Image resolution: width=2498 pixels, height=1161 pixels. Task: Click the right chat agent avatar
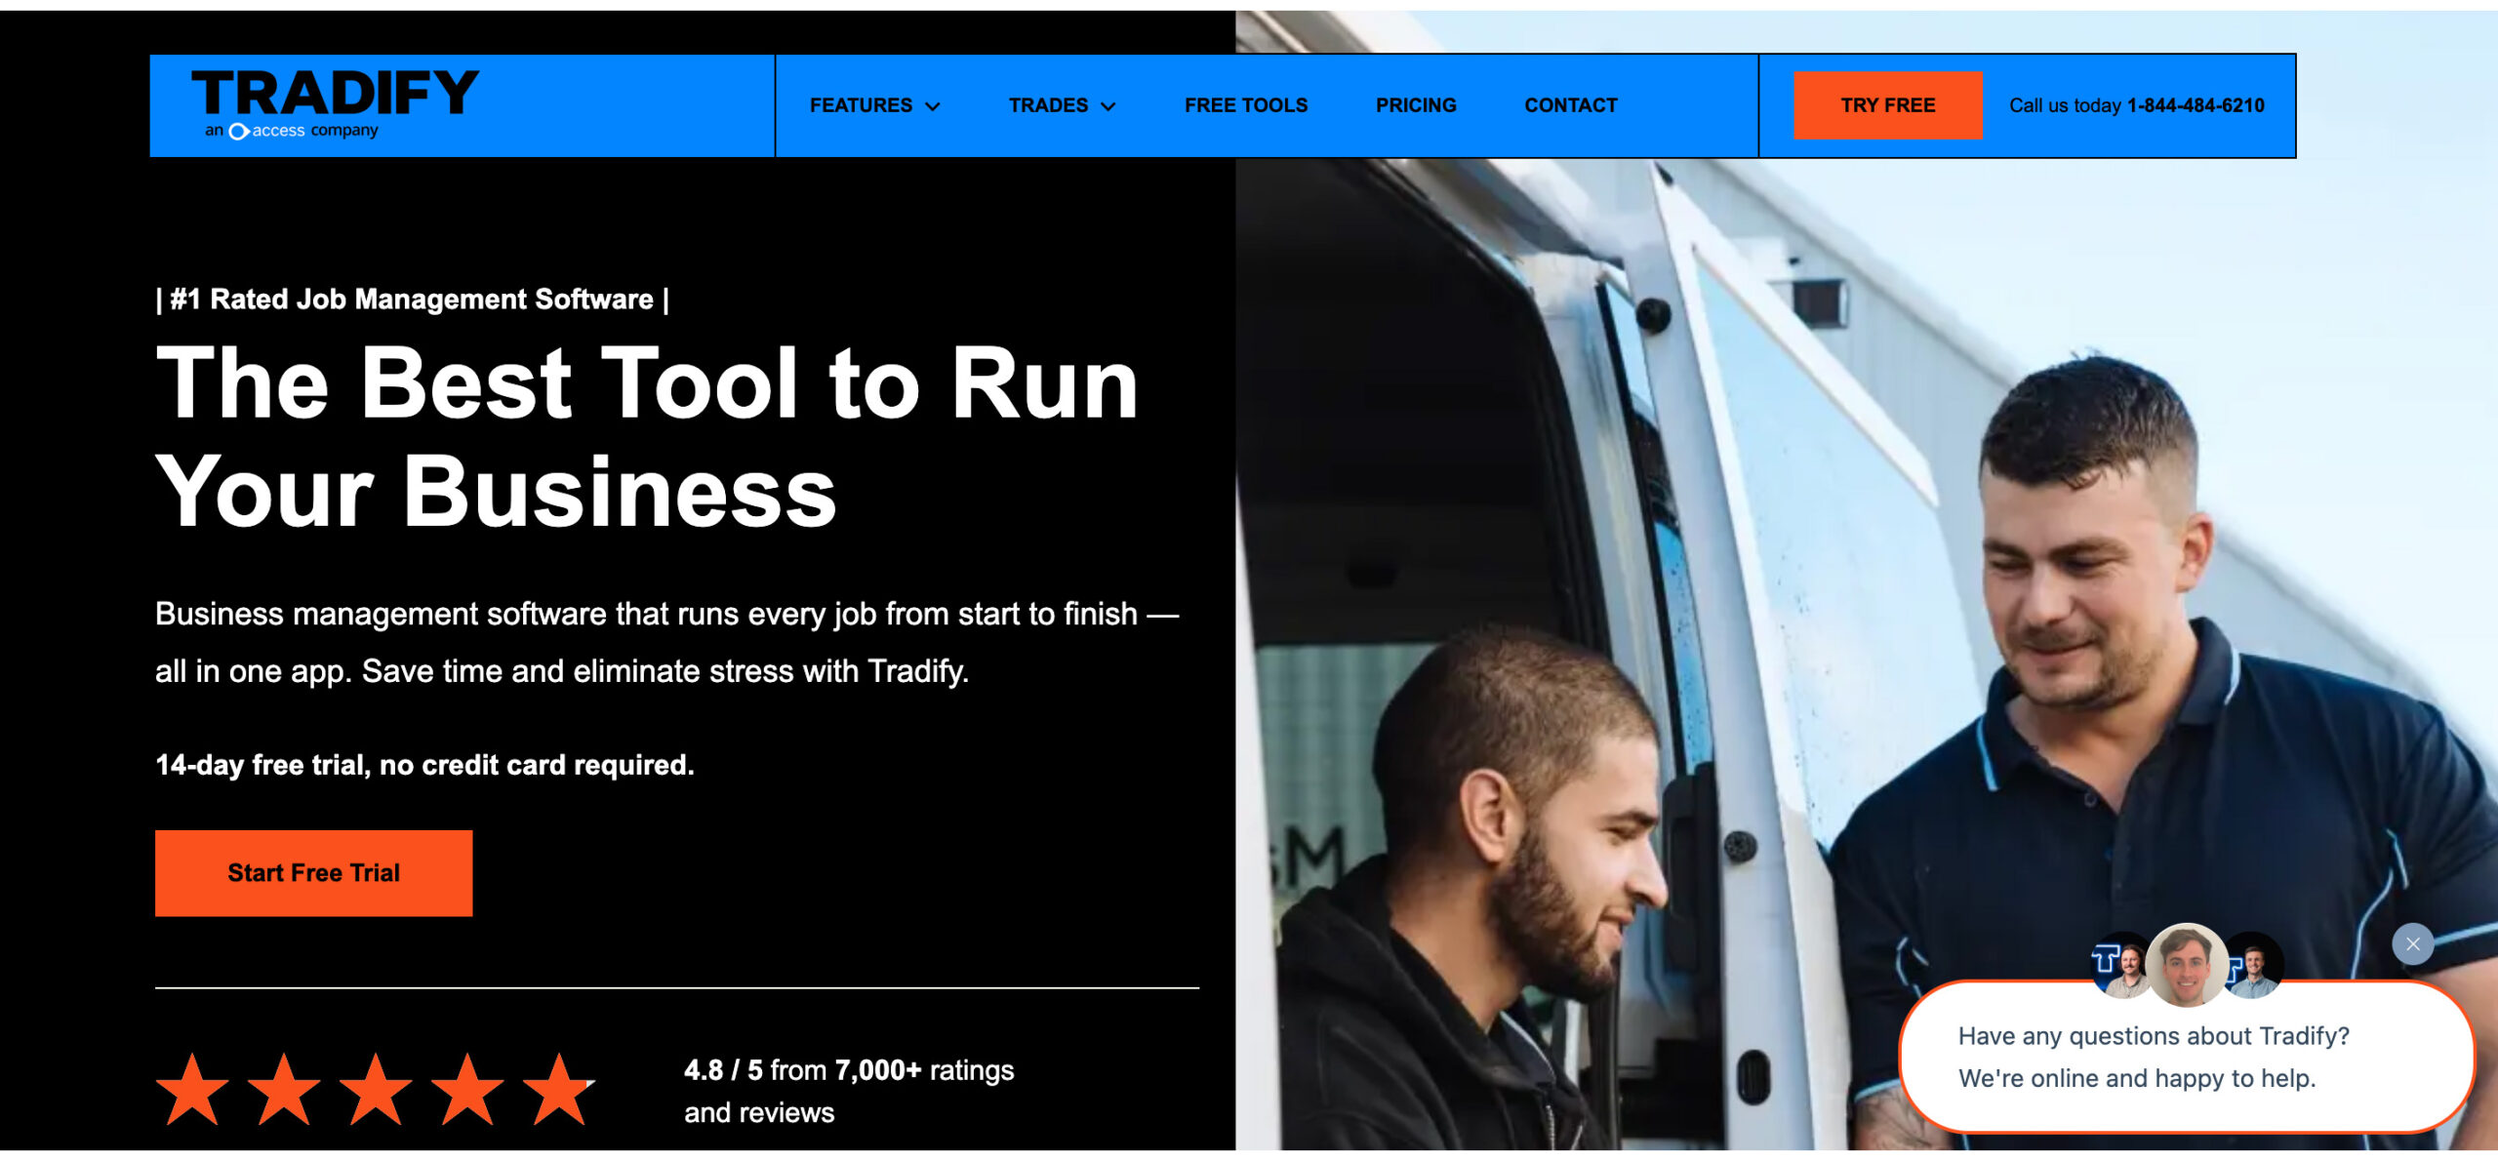2254,966
